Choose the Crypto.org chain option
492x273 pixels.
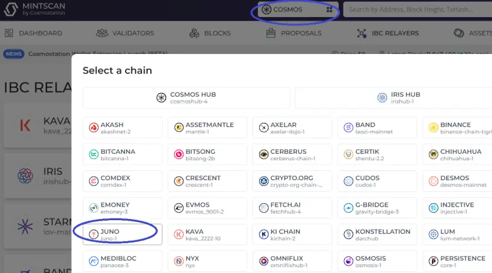(292, 181)
